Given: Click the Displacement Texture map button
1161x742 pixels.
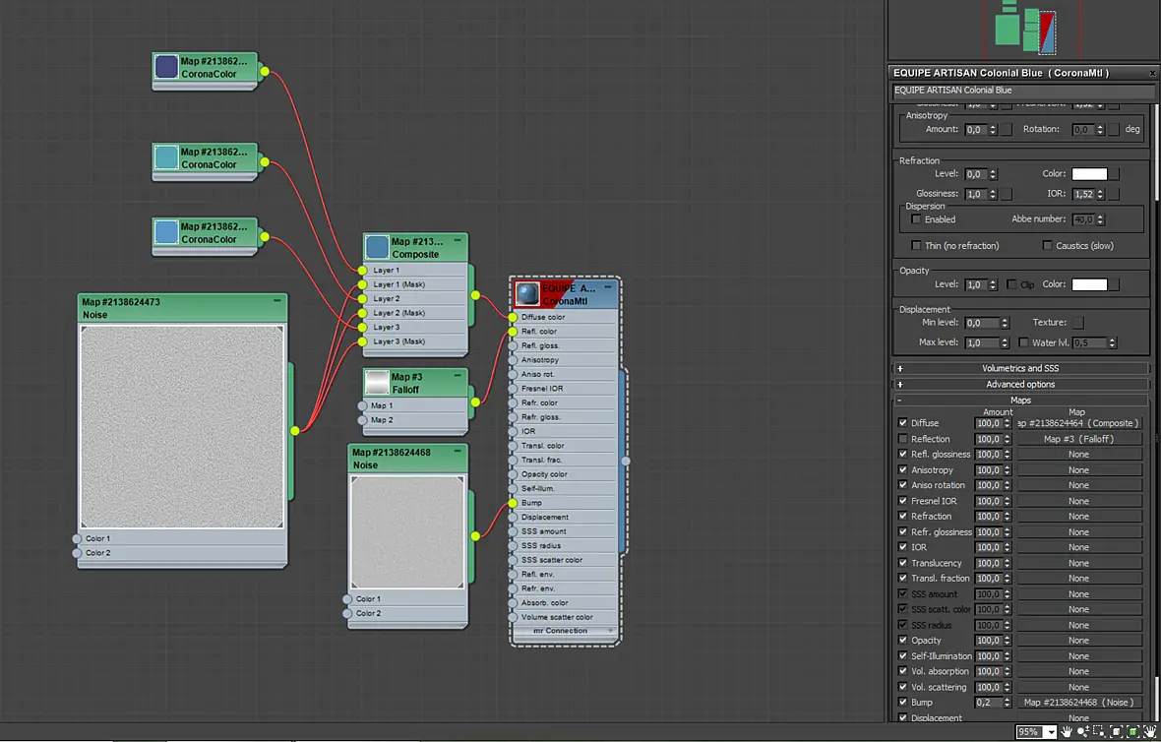Looking at the screenshot, I should coord(1078,322).
